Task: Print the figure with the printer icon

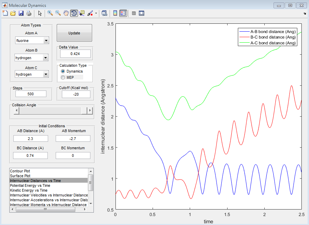Action: [x=29, y=13]
